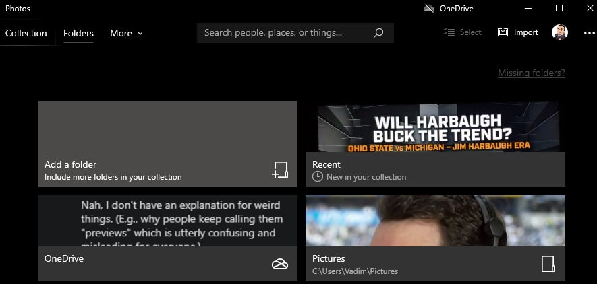597x284 pixels.
Task: Click the OneDrive label in title bar
Action: pos(456,8)
